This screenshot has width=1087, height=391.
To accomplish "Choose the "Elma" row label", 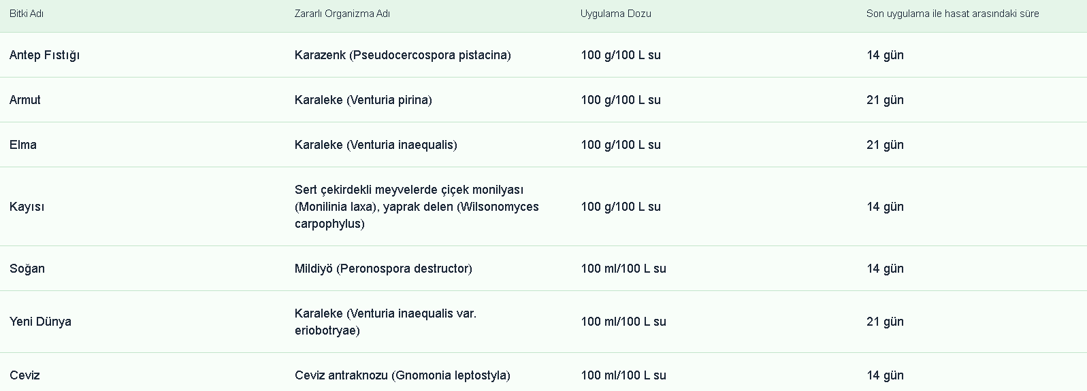I will pos(23,145).
